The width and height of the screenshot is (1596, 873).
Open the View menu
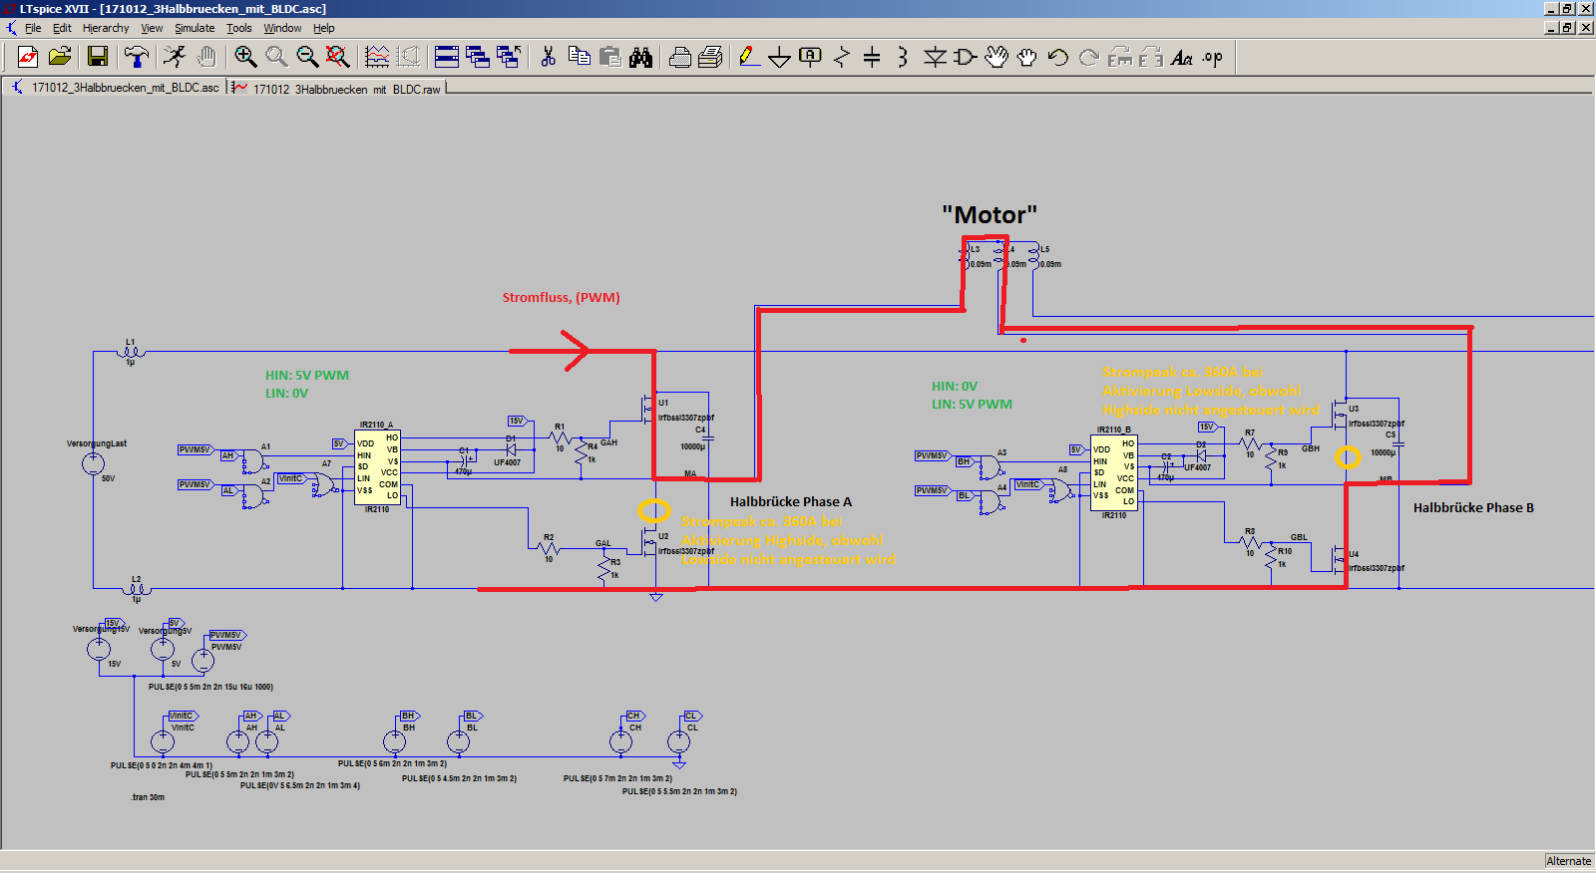pyautogui.click(x=152, y=28)
